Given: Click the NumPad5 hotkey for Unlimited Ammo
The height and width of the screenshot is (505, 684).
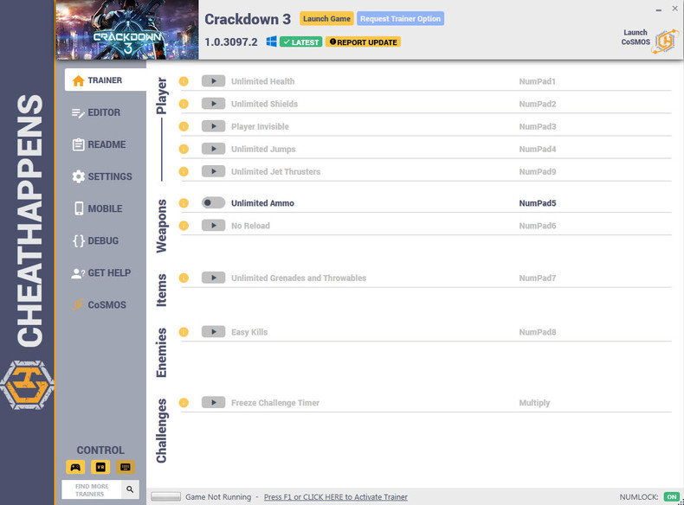Looking at the screenshot, I should coord(538,203).
